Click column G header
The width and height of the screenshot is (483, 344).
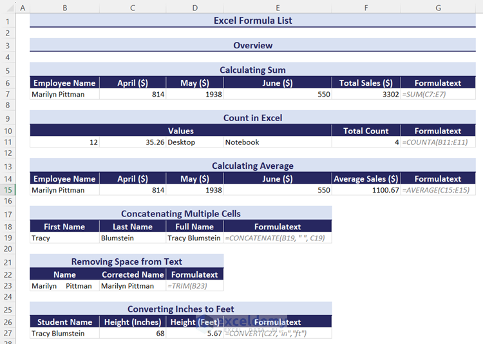tap(438, 8)
